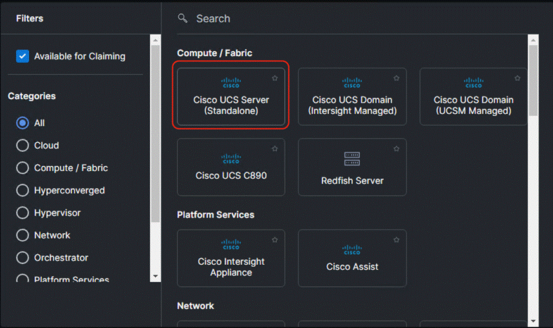
Task: Star the Redfish Server card
Action: click(397, 149)
